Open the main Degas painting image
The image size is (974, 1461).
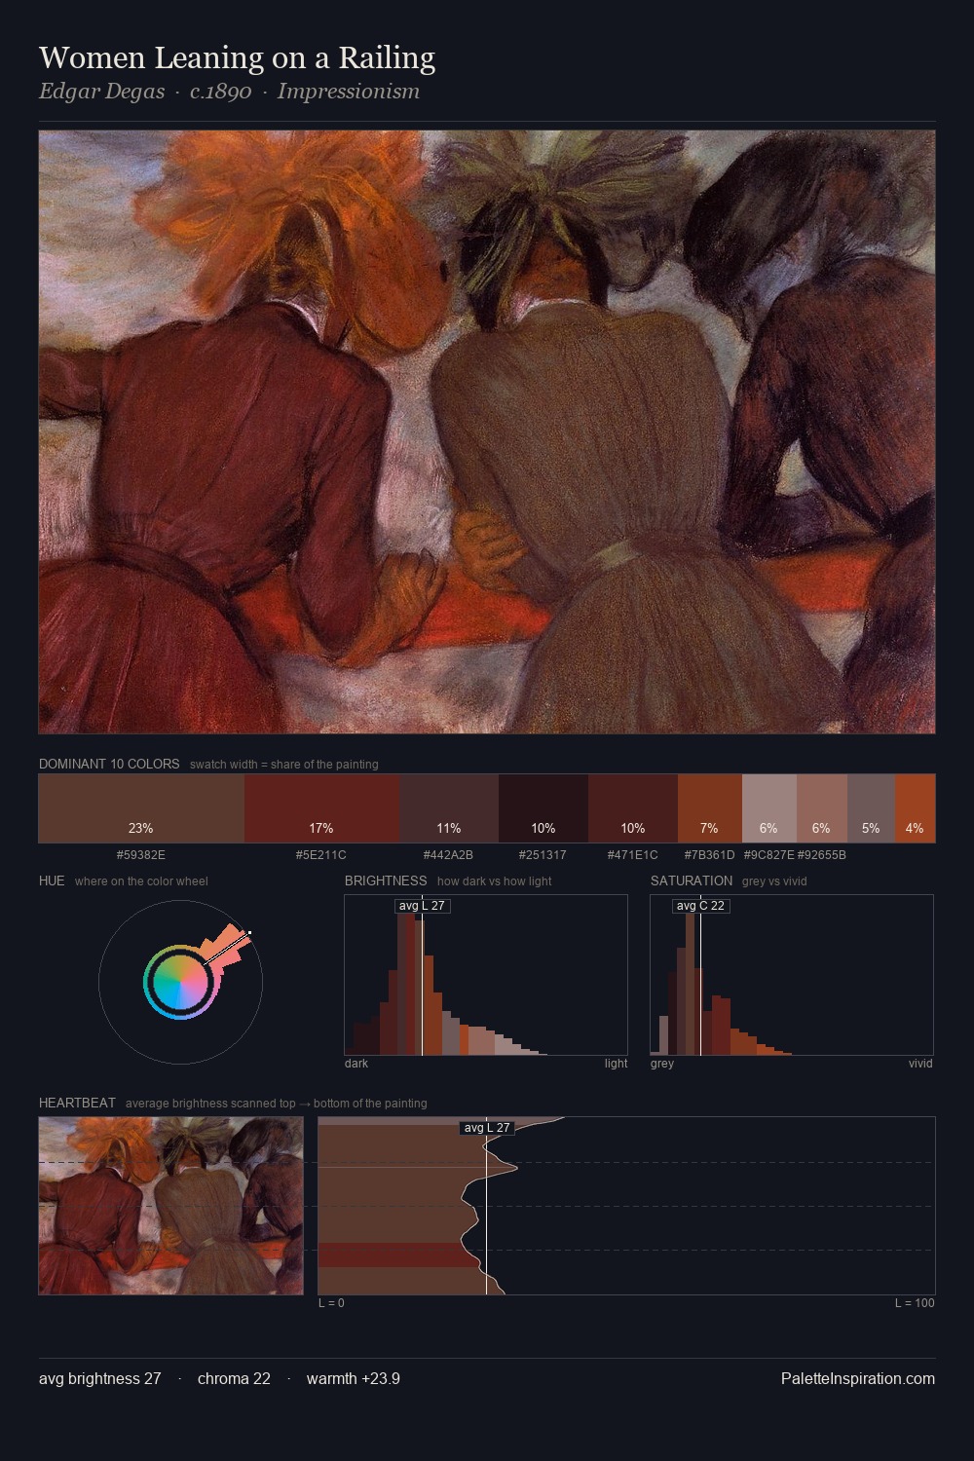pos(487,431)
